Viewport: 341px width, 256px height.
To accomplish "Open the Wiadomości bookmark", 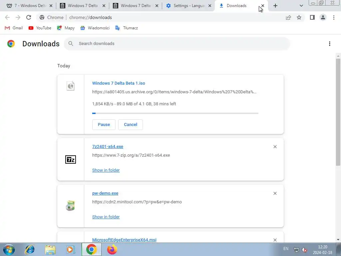I will point(95,28).
